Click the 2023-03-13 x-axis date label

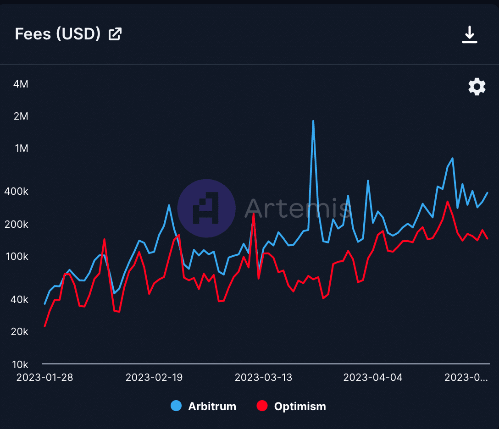tap(263, 377)
